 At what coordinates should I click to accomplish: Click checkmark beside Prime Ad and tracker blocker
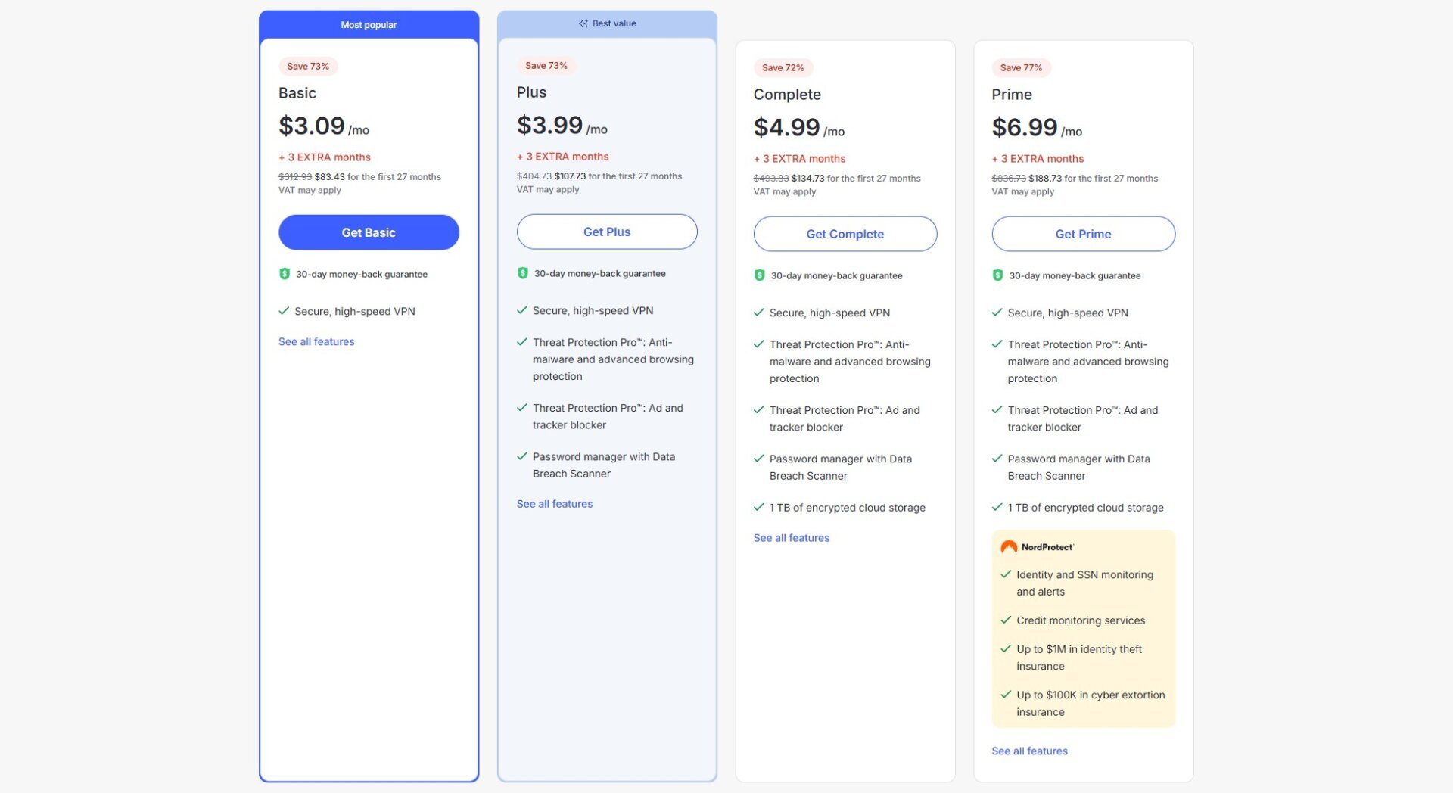coord(997,410)
